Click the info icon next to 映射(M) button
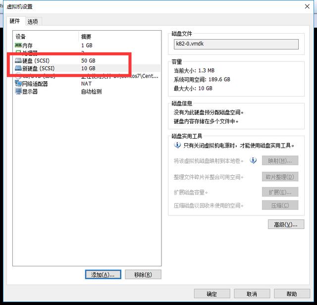Screen dimensions: 317x305 pos(253,160)
